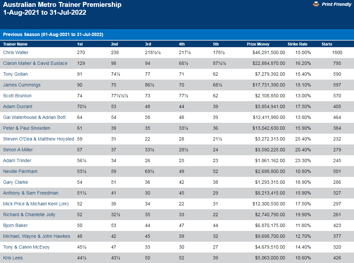Click the Prize Money column header
The height and width of the screenshot is (263, 354).
258,44
